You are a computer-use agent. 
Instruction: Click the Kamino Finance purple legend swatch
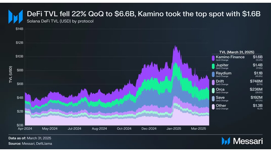click(x=213, y=58)
